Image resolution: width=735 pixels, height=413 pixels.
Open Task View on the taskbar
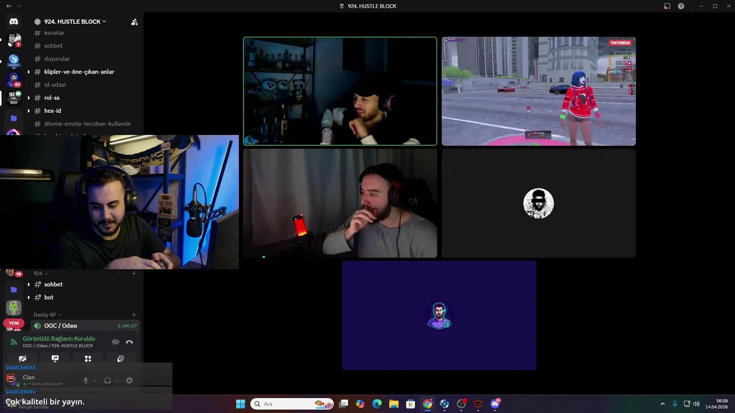pos(343,404)
